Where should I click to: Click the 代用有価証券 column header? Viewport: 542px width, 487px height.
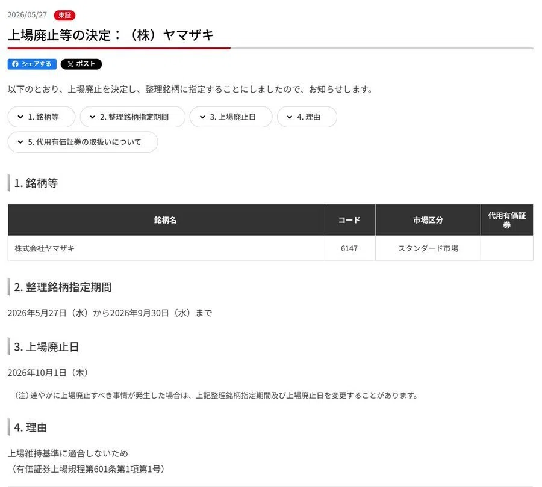point(506,220)
